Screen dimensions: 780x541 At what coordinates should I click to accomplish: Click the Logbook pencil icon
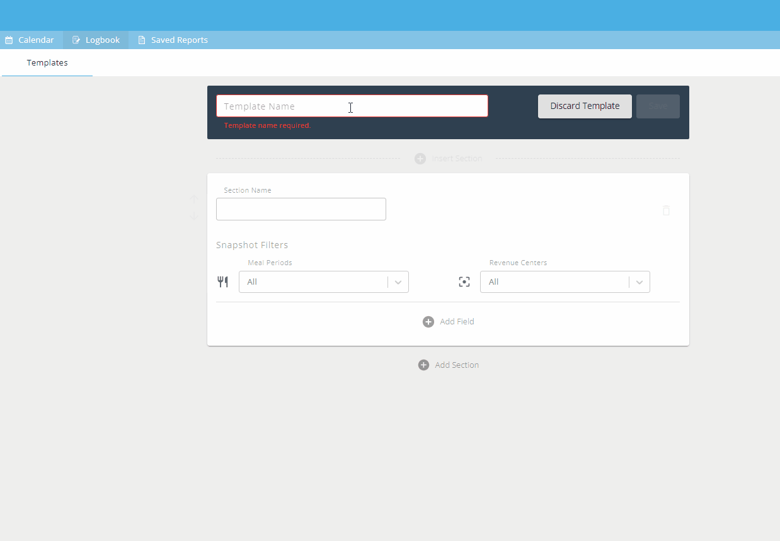coord(76,40)
